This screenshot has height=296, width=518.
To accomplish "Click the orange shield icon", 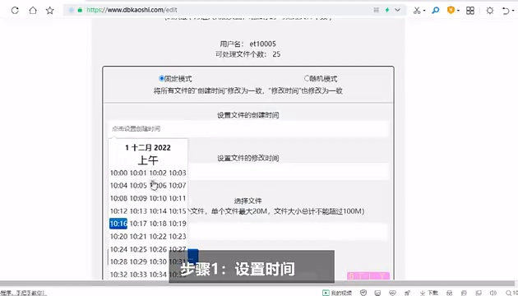I will [451, 10].
